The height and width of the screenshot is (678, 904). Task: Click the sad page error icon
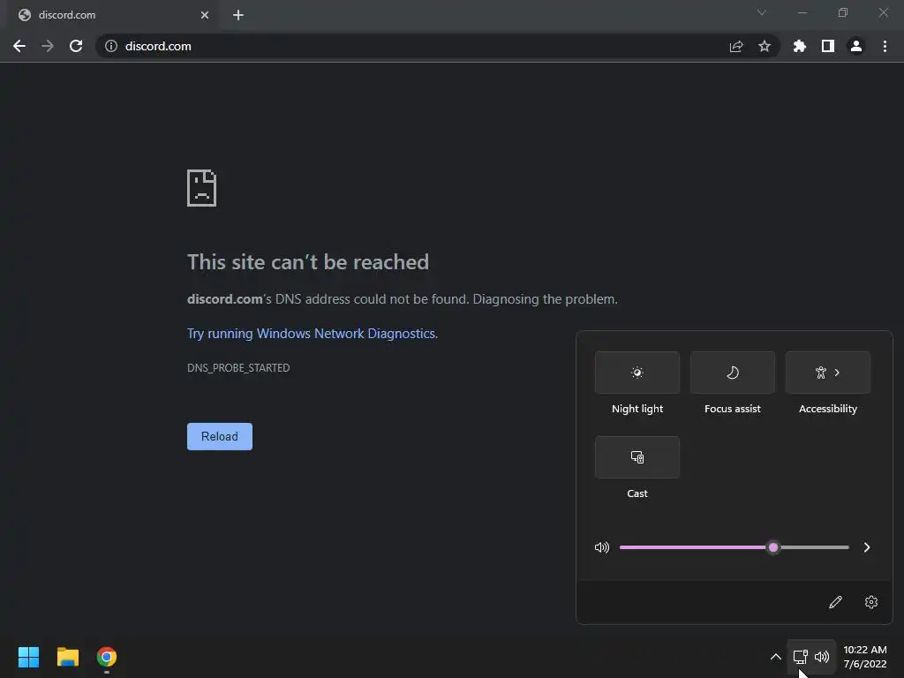(x=202, y=188)
